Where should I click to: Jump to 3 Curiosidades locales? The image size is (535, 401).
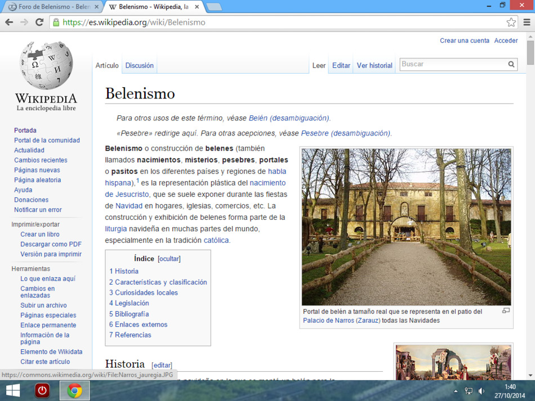point(144,292)
